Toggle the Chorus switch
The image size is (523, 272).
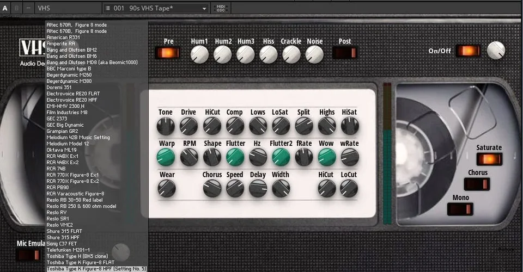point(477,184)
